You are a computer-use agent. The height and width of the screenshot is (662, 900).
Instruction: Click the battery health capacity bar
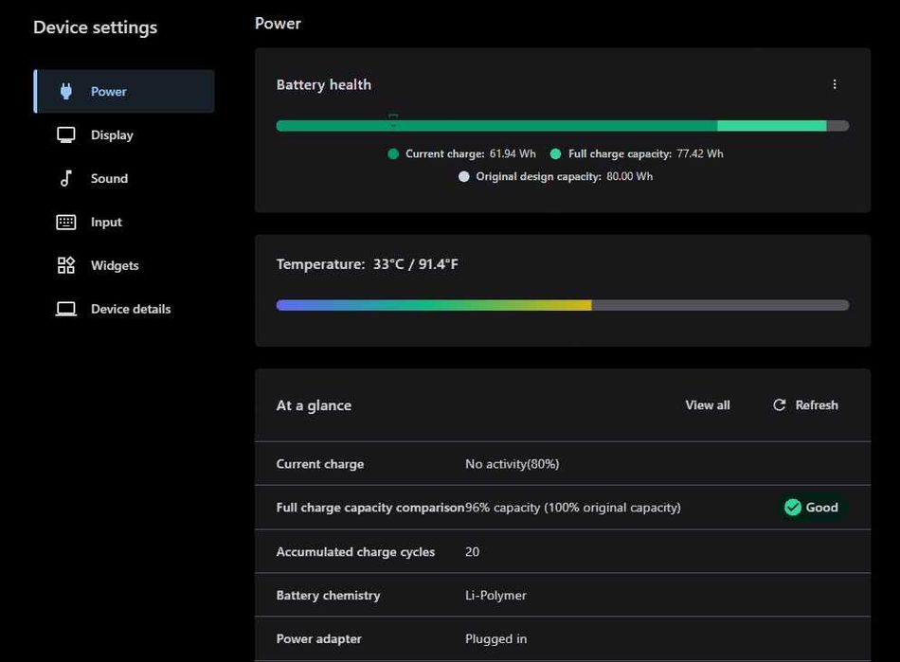(x=562, y=126)
